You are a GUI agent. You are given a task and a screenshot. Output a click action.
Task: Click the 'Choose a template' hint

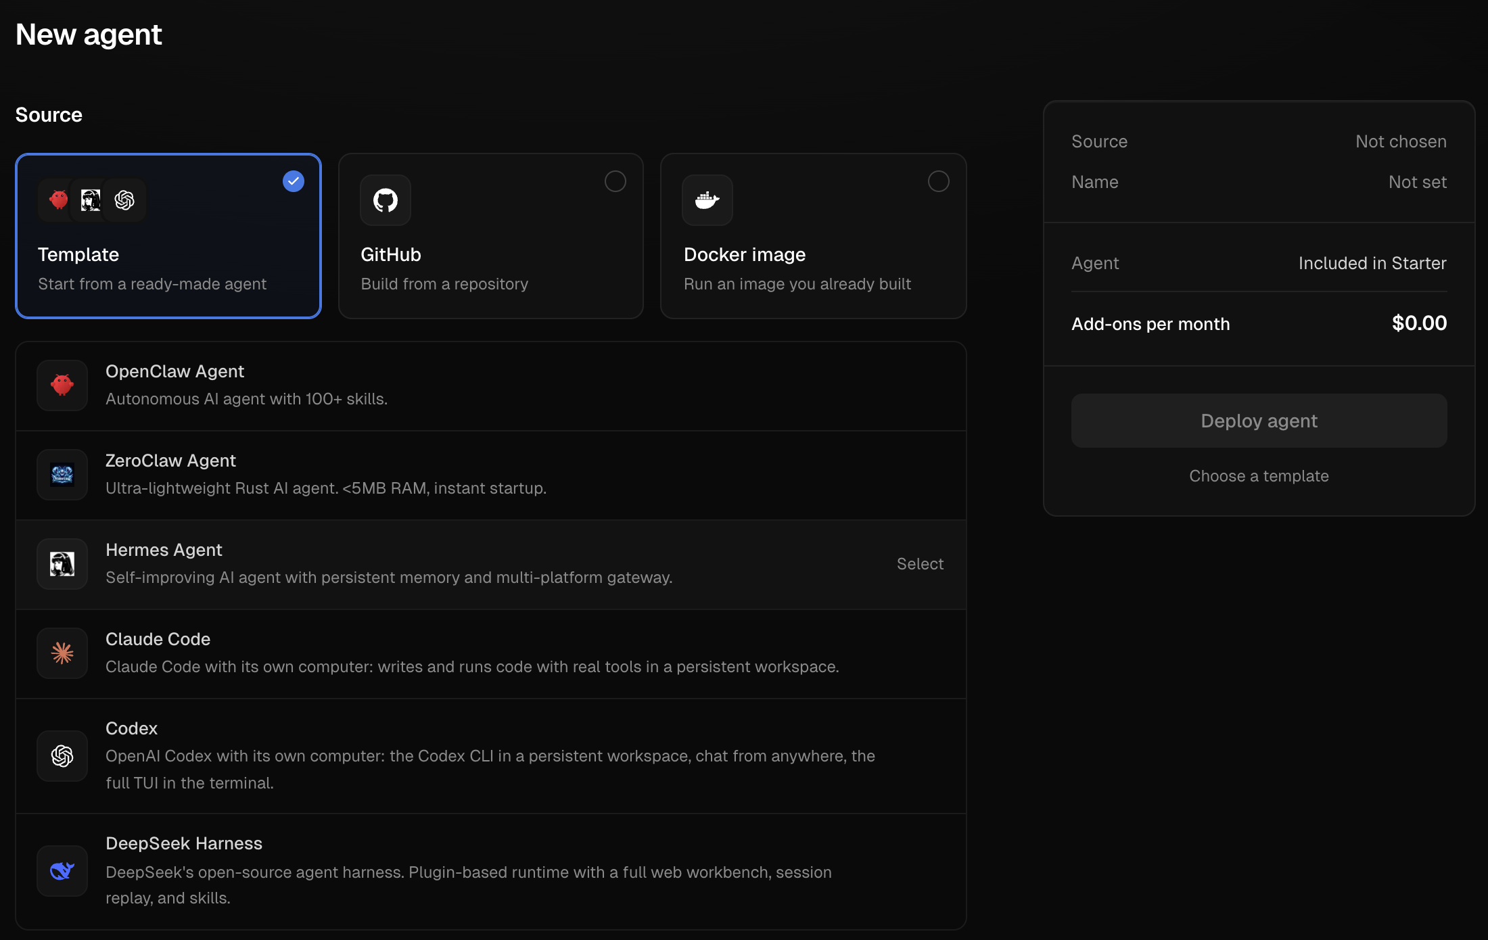[1259, 476]
